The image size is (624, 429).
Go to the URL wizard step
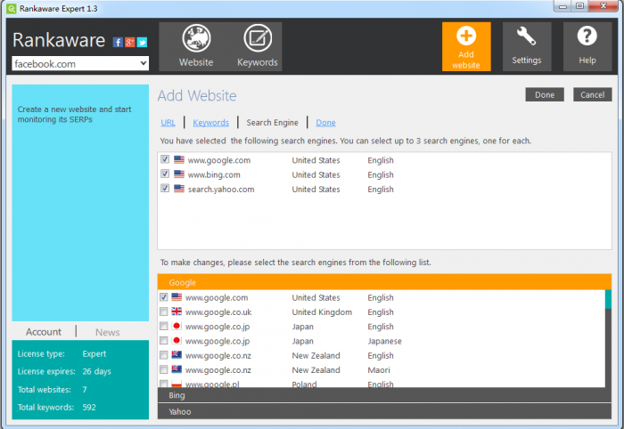[x=168, y=122]
